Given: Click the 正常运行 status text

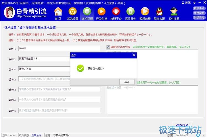Looking at the screenshot, I should 36,135.
